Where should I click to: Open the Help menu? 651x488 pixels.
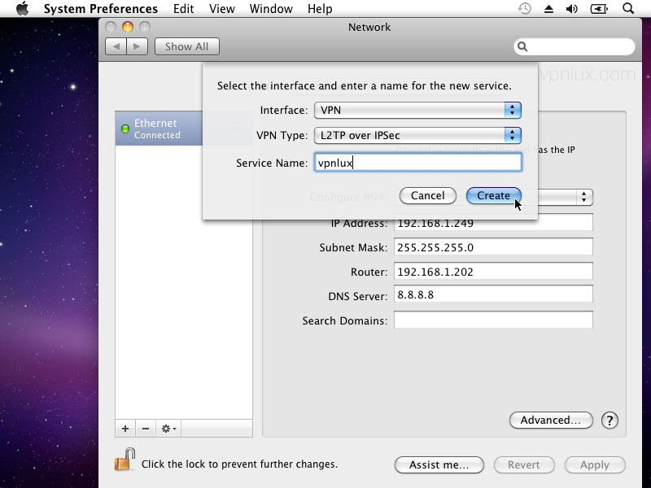point(320,9)
